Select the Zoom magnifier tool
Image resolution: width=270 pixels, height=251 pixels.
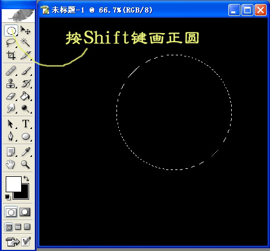[26, 164]
